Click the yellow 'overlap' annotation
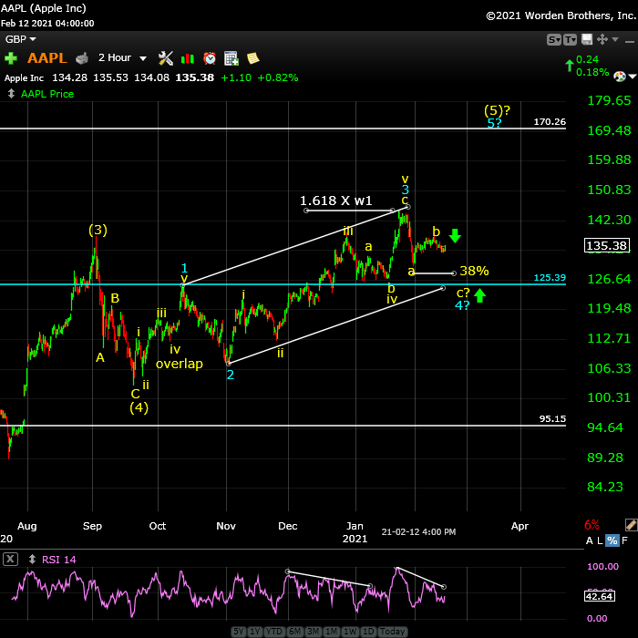This screenshot has height=638, width=638. click(x=180, y=364)
